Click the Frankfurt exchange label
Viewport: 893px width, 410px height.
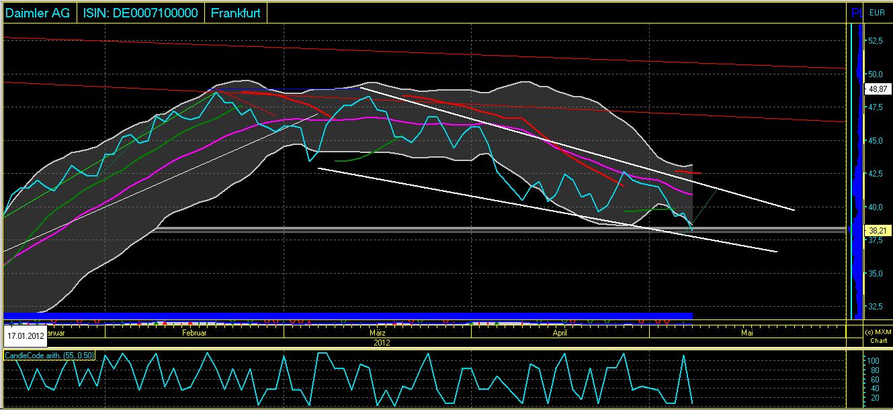[236, 12]
